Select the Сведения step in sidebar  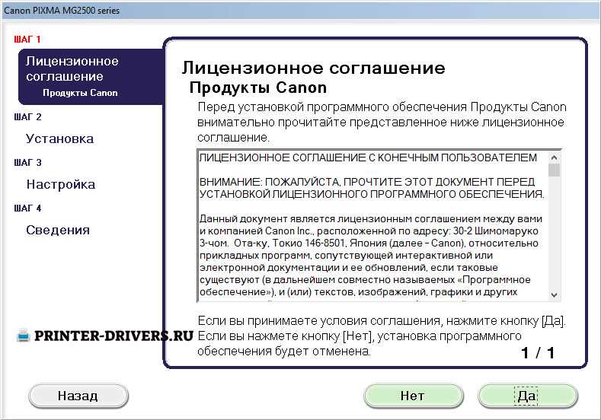coord(58,230)
